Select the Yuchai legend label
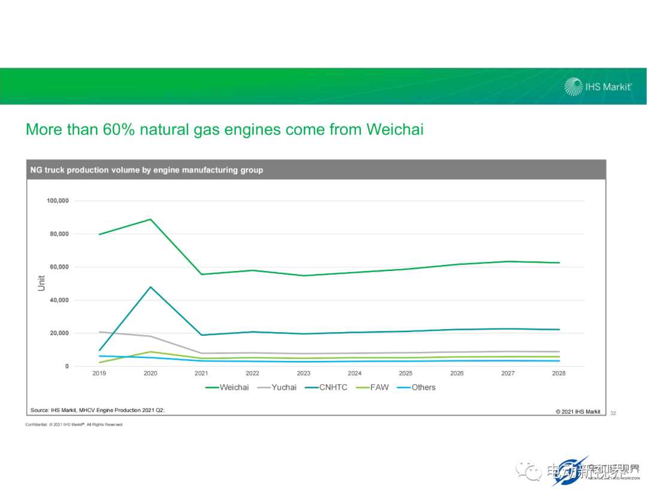The image size is (647, 500). pyautogui.click(x=284, y=387)
